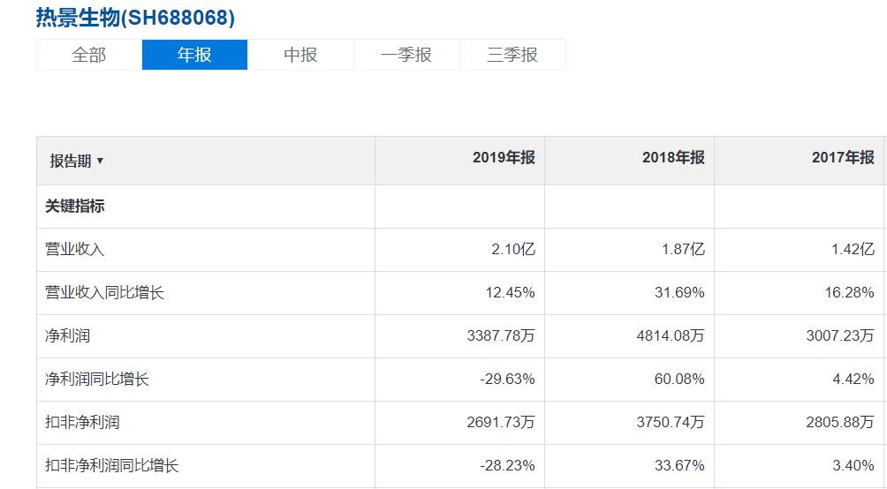
Task: Click the 3387.78万 net profit value
Action: (501, 335)
